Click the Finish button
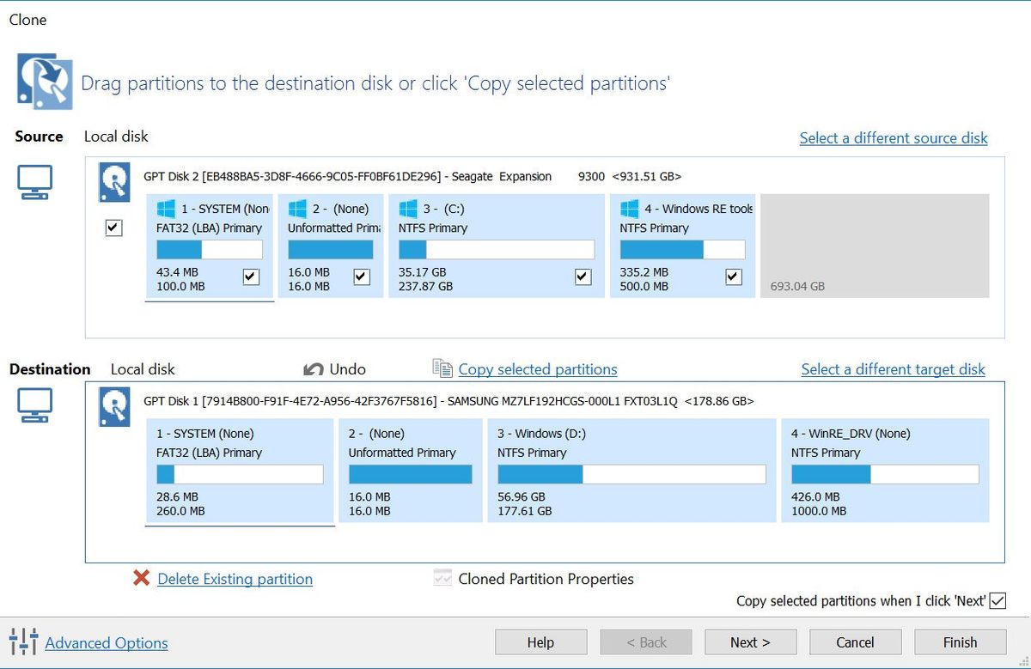 [960, 642]
